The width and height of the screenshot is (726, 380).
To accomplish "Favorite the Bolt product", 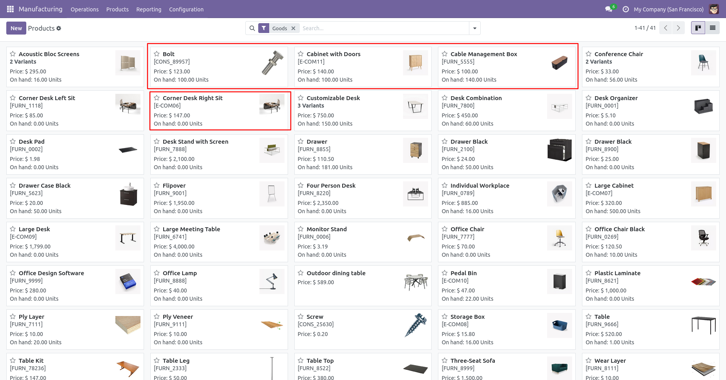I will (157, 54).
